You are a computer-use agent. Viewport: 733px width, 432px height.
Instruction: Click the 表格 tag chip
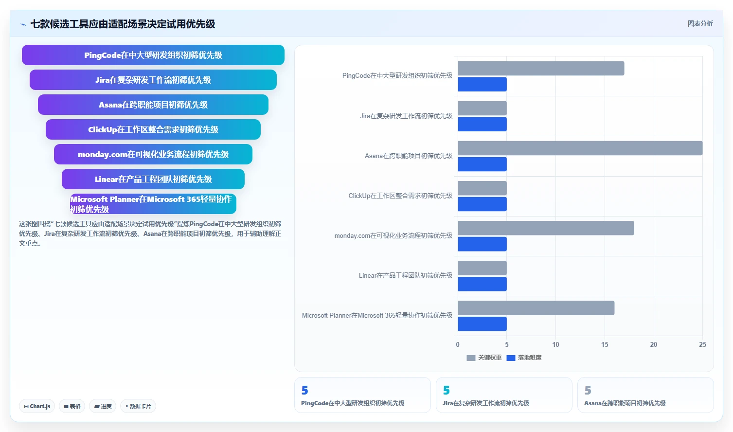coord(72,406)
